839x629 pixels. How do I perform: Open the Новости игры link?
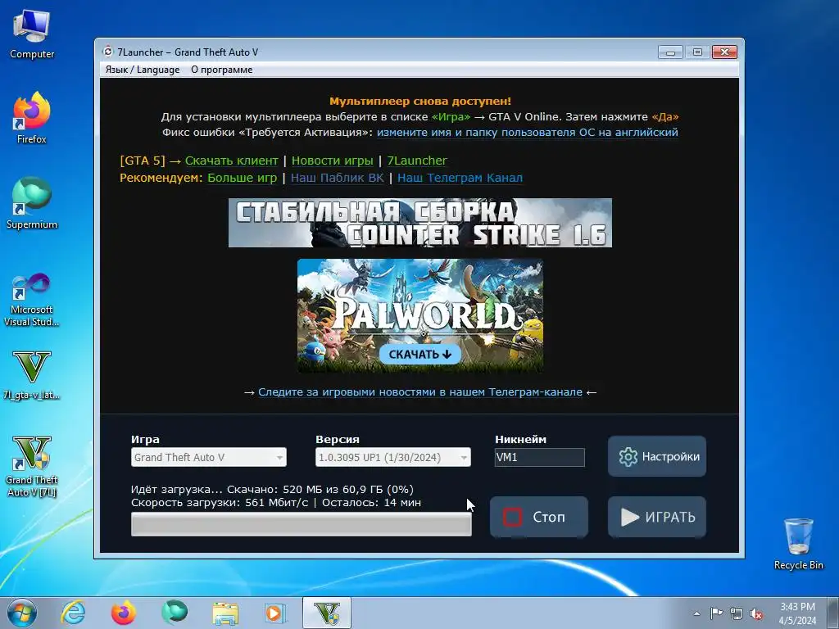[x=333, y=161]
